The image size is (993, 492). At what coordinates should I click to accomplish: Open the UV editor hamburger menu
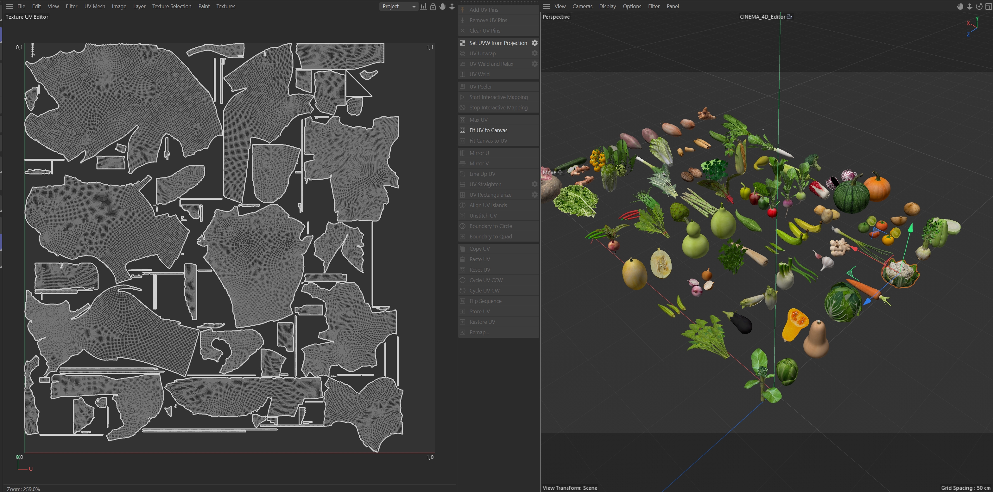pyautogui.click(x=9, y=6)
